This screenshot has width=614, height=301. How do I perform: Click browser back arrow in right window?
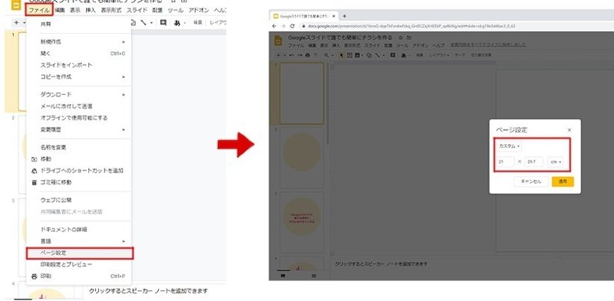coord(275,26)
